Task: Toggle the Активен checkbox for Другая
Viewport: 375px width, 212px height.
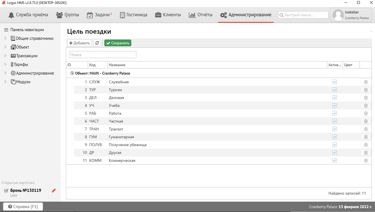Action: 335,153
